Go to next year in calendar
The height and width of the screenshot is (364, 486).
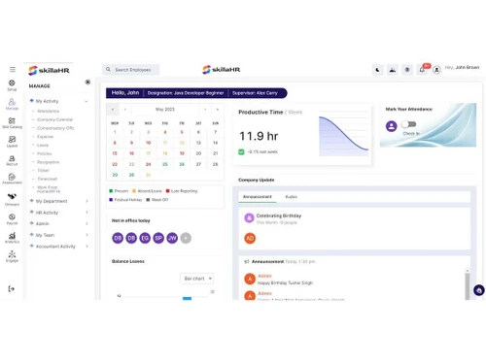(218, 110)
